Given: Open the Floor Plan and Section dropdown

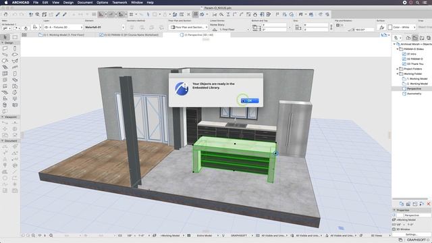Looking at the screenshot, I should coord(188,27).
